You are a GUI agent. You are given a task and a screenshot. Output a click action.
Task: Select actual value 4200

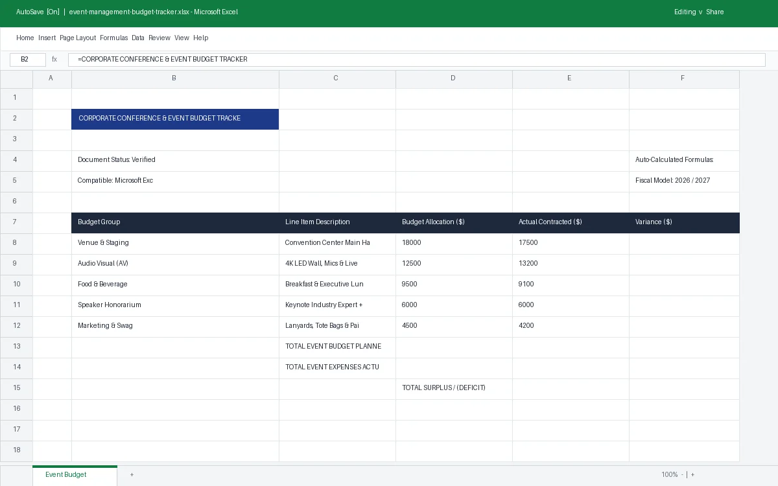(571, 327)
